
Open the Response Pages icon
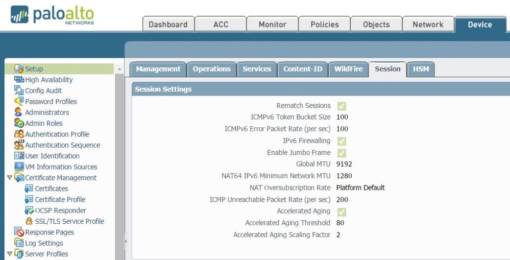(x=19, y=232)
